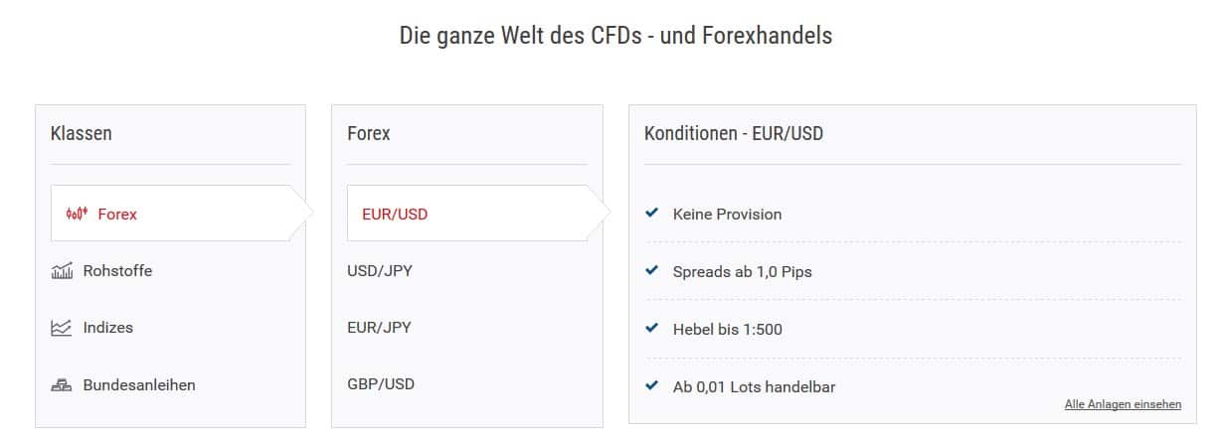Click the Konditionen - EUR/USD heading

tap(734, 133)
